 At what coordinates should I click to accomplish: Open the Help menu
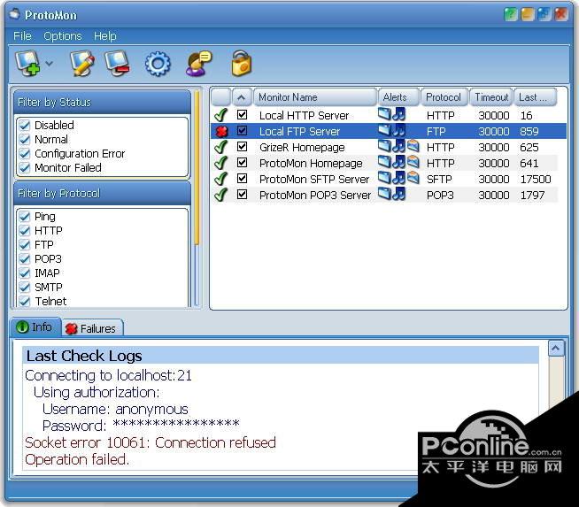(x=104, y=35)
